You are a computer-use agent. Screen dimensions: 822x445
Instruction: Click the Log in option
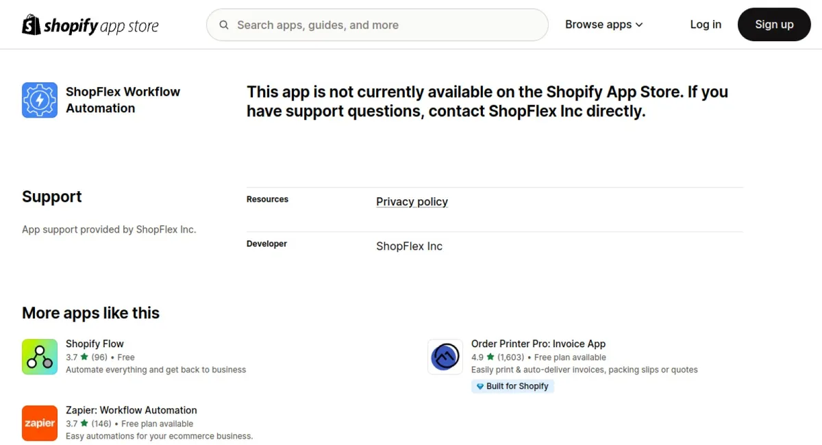pos(706,25)
